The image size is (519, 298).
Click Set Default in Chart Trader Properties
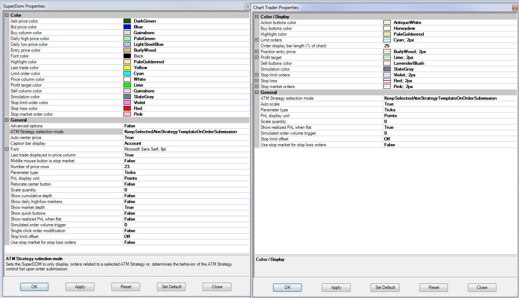click(x=385, y=287)
